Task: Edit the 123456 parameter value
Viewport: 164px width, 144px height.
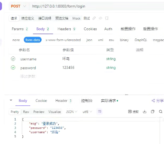Action: (x=68, y=68)
